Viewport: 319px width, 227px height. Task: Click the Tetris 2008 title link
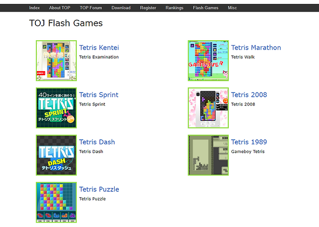(x=249, y=95)
